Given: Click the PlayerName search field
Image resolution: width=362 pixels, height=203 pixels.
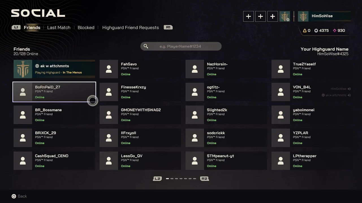Looking at the screenshot, I should [x=181, y=46].
